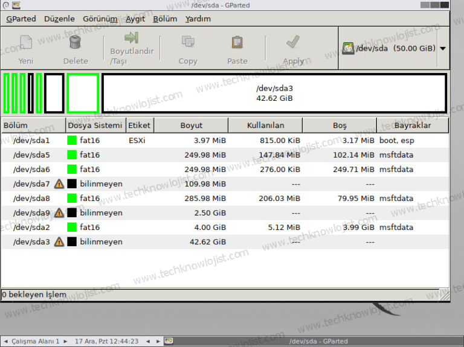Image resolution: width=464 pixels, height=347 pixels.
Task: Click the Copy toolbar icon
Action: (x=188, y=42)
